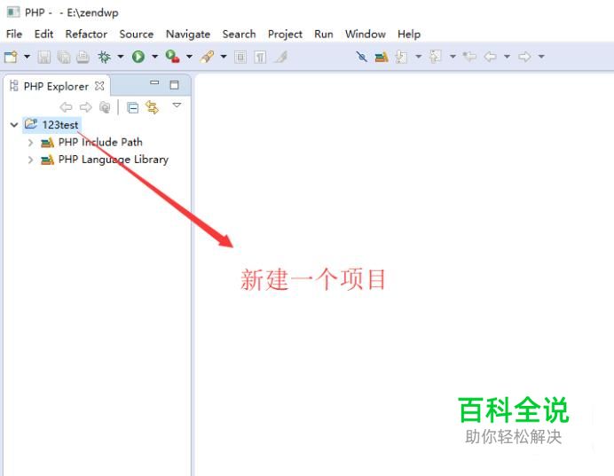Toggle Link with Editor icon
The width and height of the screenshot is (614, 476).
click(152, 106)
